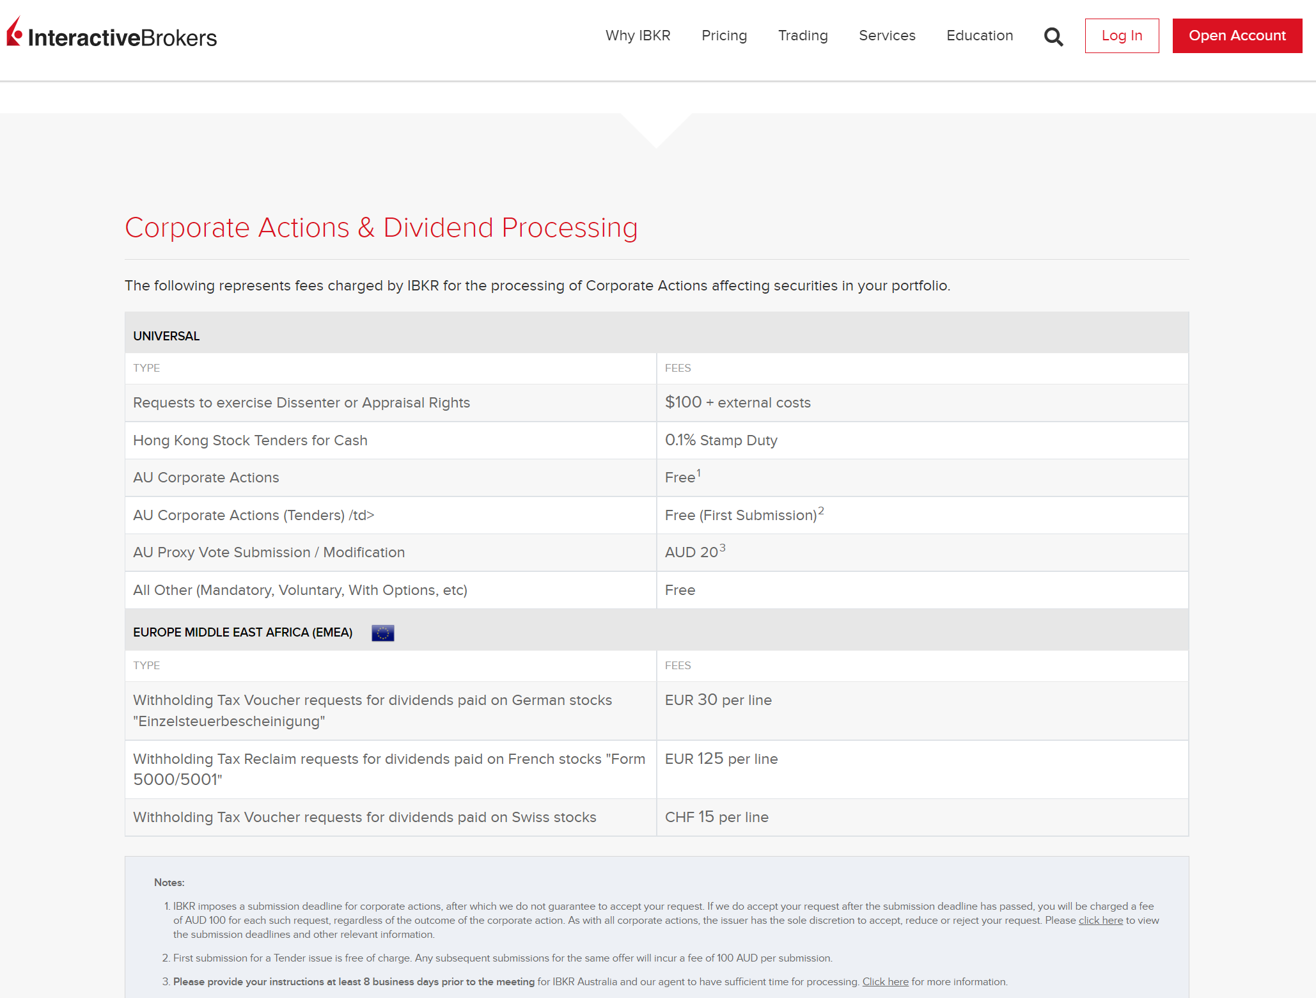Click note 2 about Tender first submission

tap(503, 958)
